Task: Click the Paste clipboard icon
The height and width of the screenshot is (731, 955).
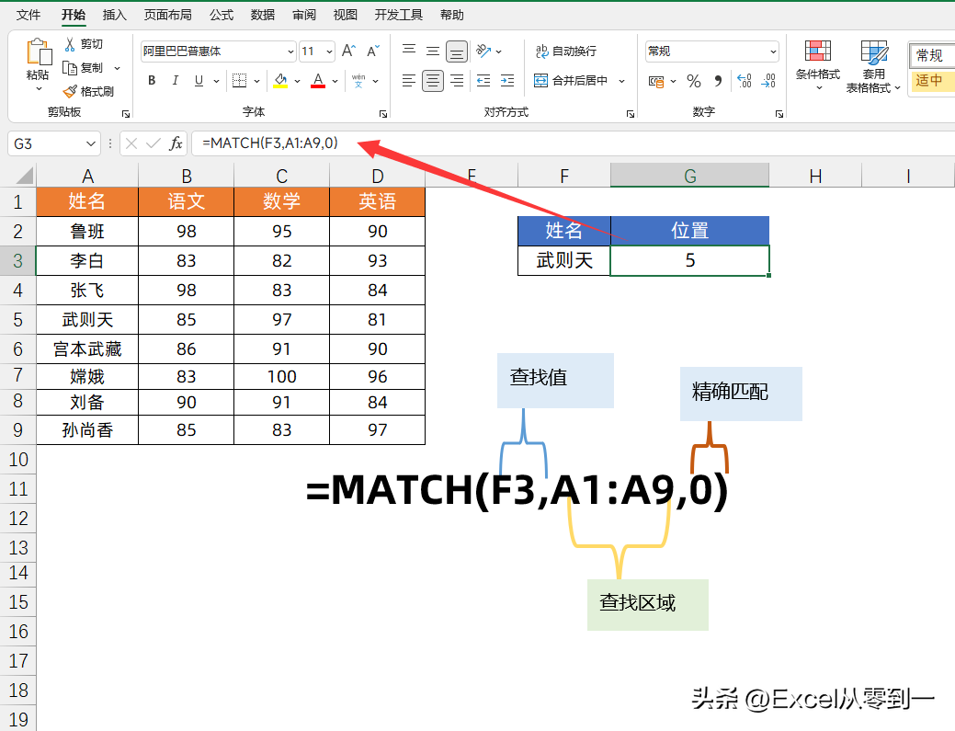Action: click(x=39, y=51)
